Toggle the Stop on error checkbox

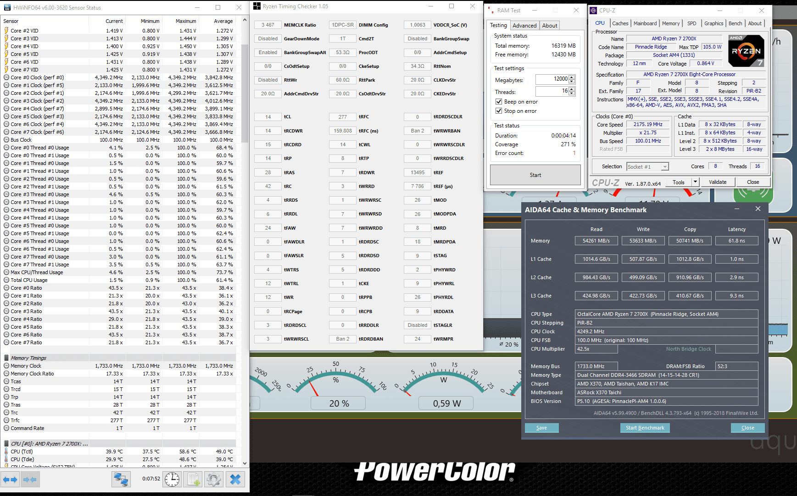pyautogui.click(x=499, y=111)
